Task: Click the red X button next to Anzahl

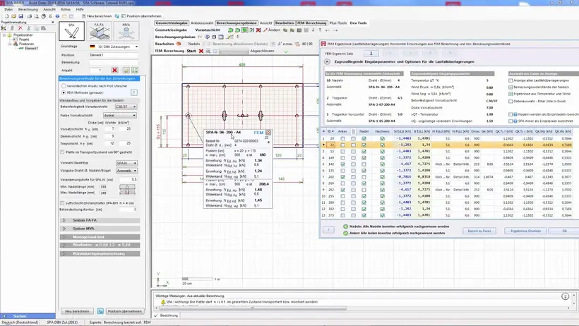Action: 115,70
